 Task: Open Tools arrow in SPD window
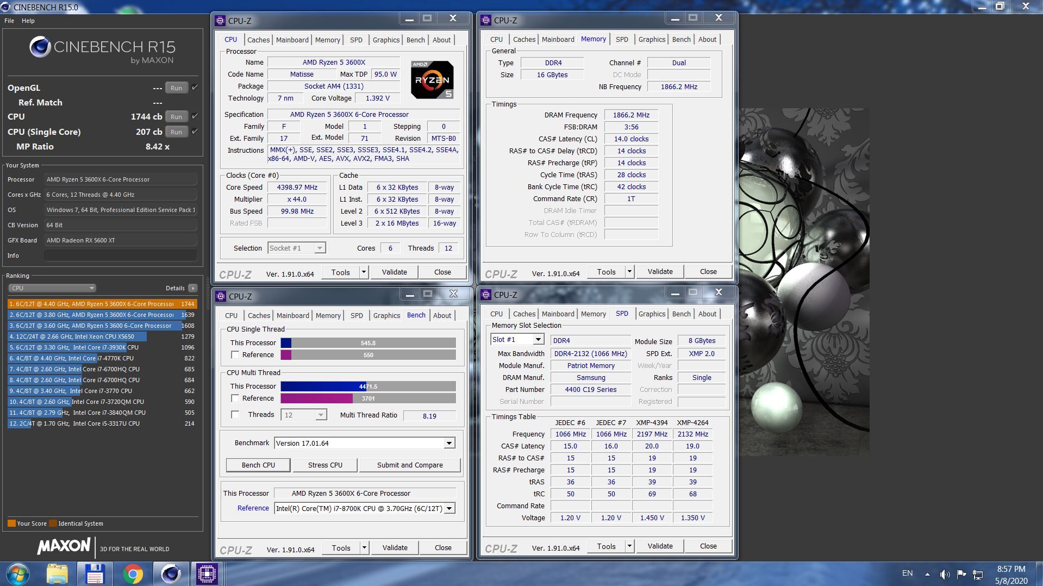point(629,546)
